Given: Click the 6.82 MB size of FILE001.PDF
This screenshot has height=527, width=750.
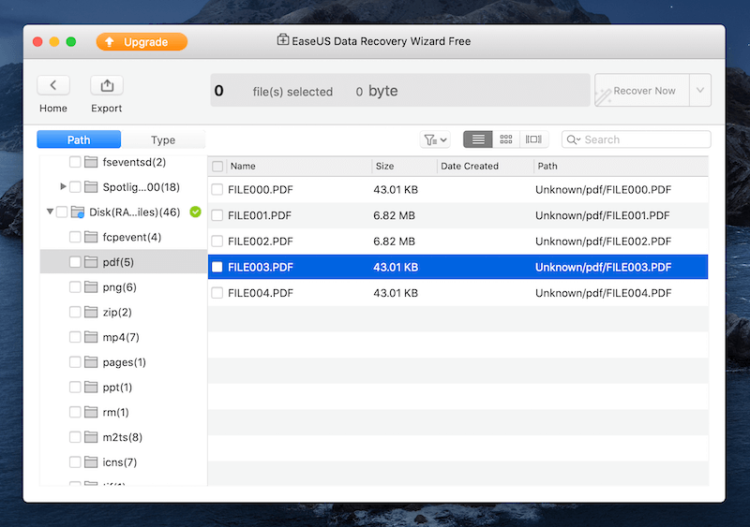Looking at the screenshot, I should pos(394,215).
